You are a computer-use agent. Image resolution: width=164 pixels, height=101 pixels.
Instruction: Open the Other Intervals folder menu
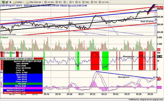(x=34, y=2)
